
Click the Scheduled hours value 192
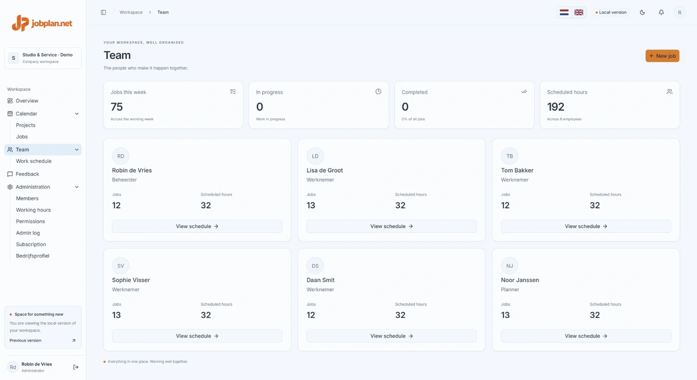[x=555, y=107]
